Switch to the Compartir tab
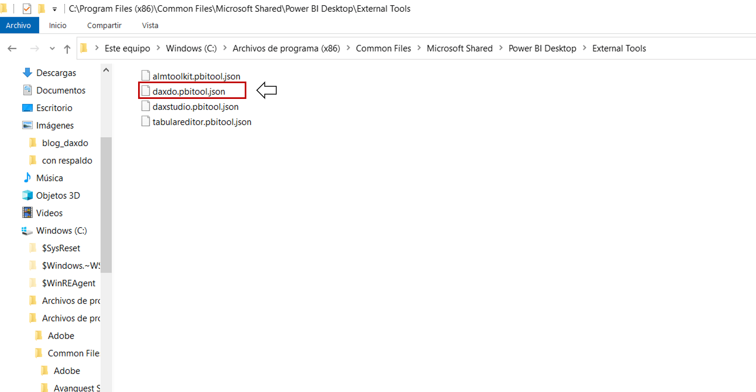The image size is (756, 392). click(x=104, y=25)
